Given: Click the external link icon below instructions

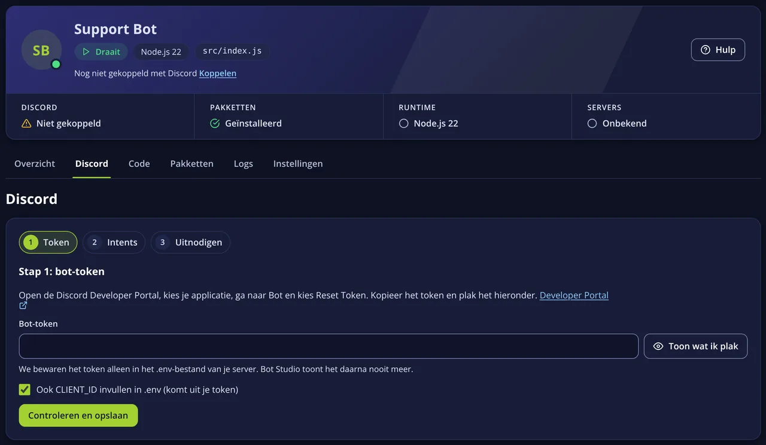Looking at the screenshot, I should click(x=23, y=306).
